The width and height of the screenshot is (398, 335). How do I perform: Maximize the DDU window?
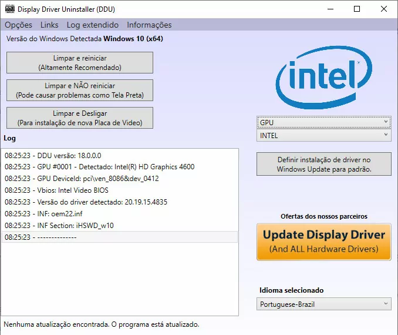(x=357, y=9)
